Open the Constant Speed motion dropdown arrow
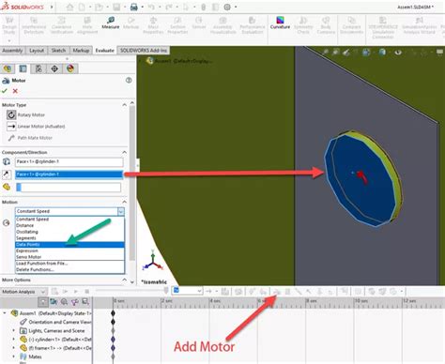 (x=121, y=211)
